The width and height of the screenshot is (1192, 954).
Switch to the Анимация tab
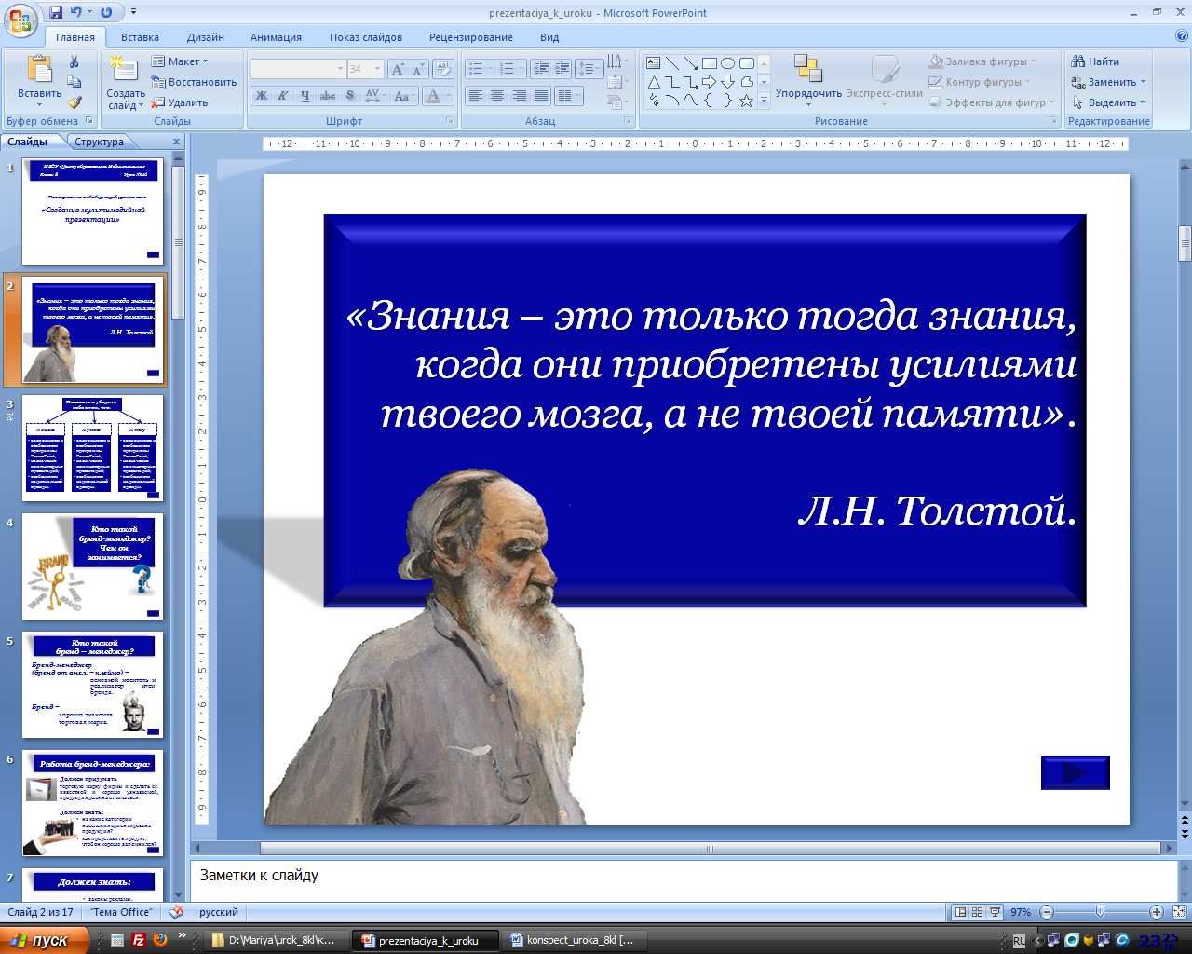[x=276, y=37]
